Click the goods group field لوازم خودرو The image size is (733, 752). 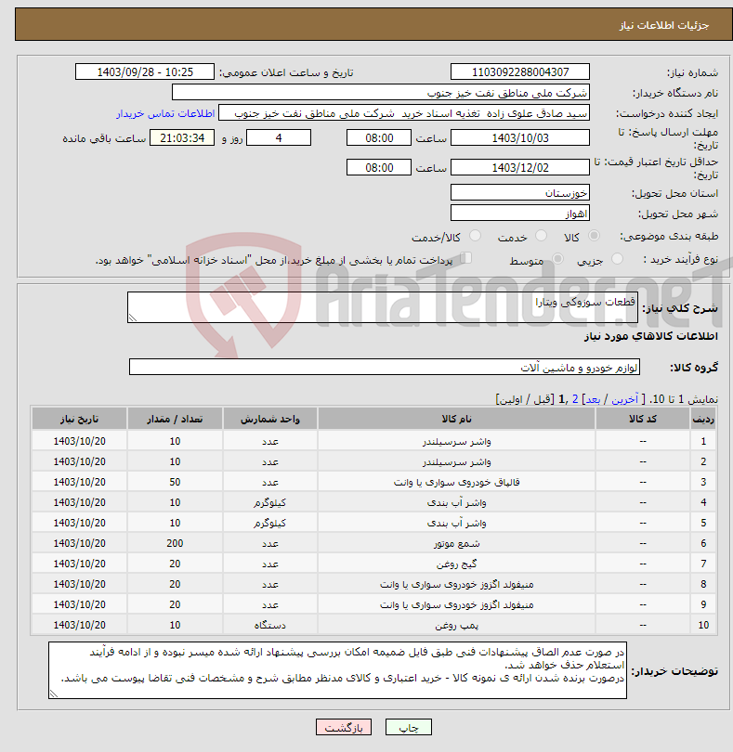click(x=384, y=367)
